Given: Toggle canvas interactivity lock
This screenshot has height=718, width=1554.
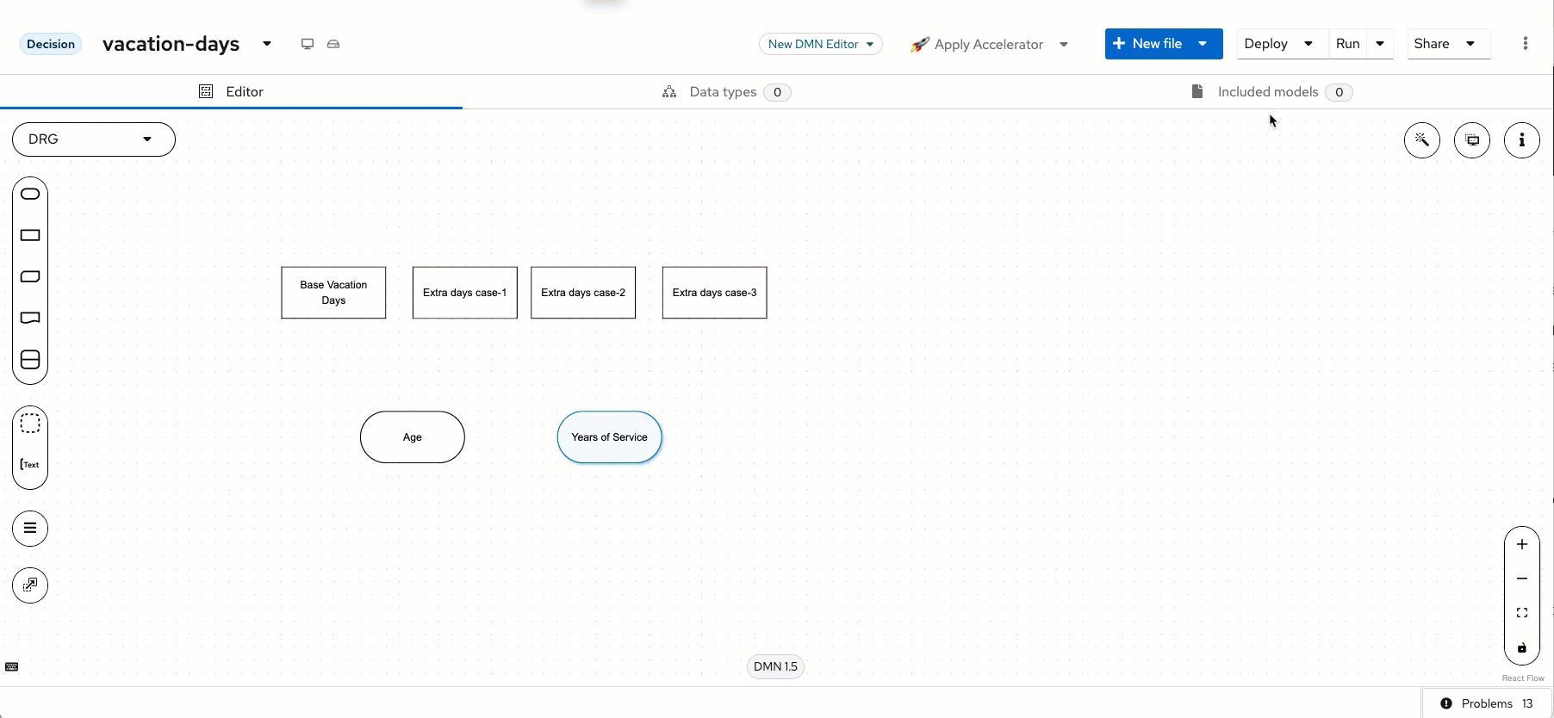Looking at the screenshot, I should pos(1521,648).
